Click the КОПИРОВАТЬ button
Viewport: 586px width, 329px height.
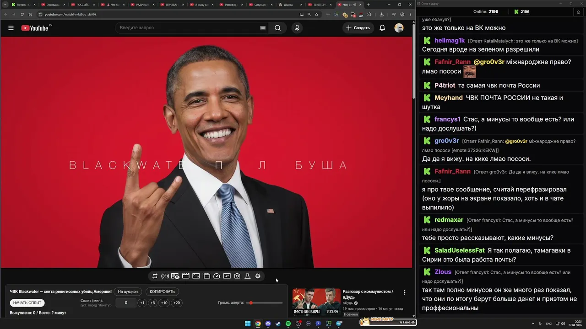[162, 292]
